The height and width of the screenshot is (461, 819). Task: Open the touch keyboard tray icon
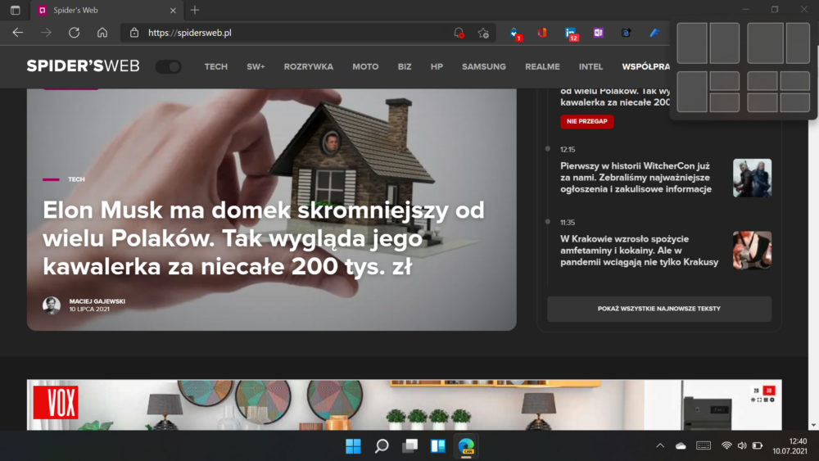pyautogui.click(x=704, y=445)
